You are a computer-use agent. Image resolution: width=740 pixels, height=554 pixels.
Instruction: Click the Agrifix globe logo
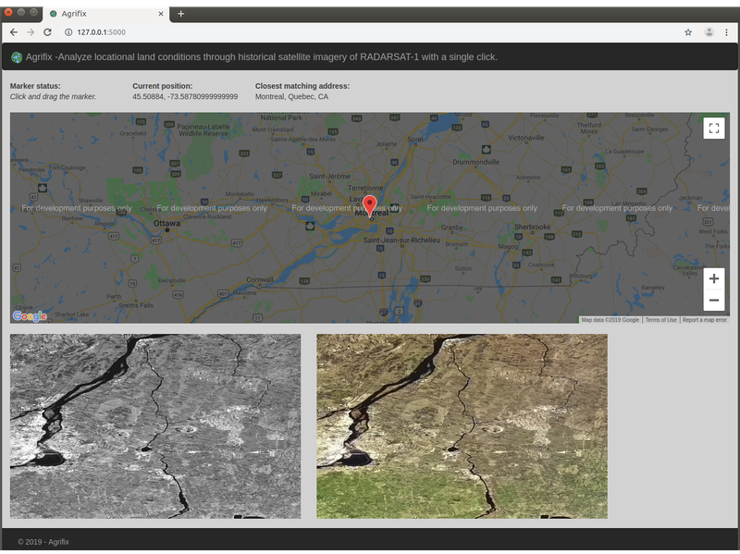17,57
